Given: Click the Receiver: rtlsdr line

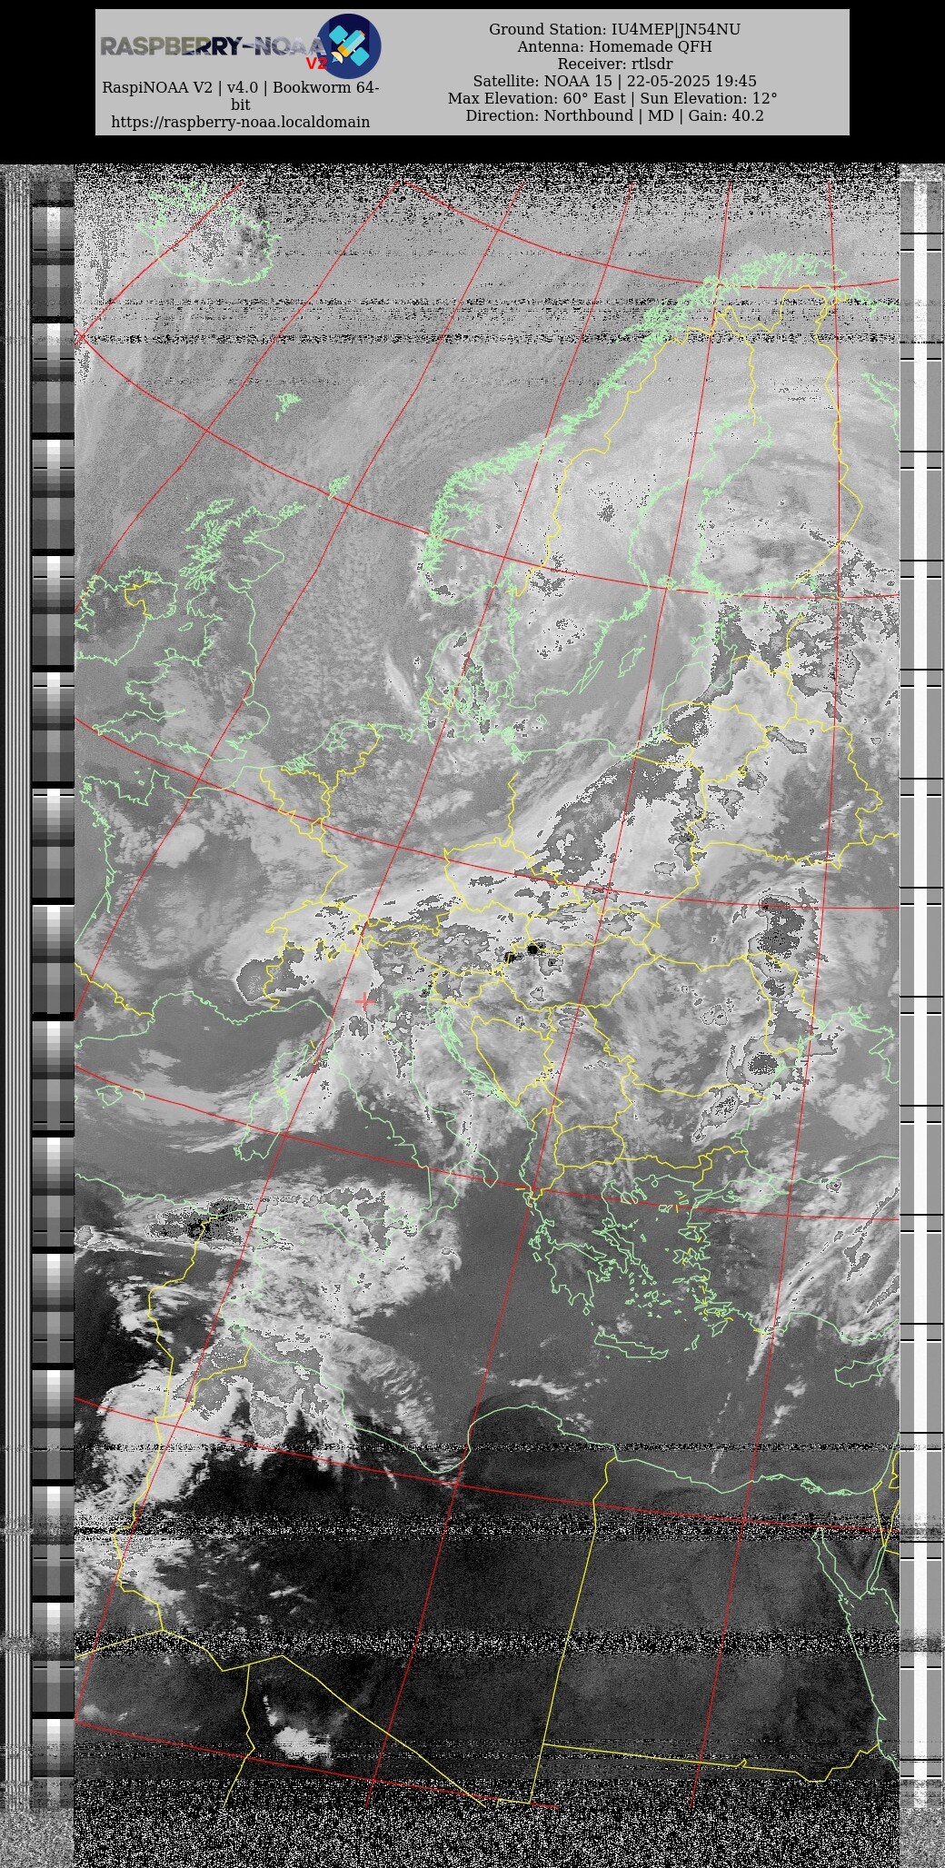Looking at the screenshot, I should [614, 64].
